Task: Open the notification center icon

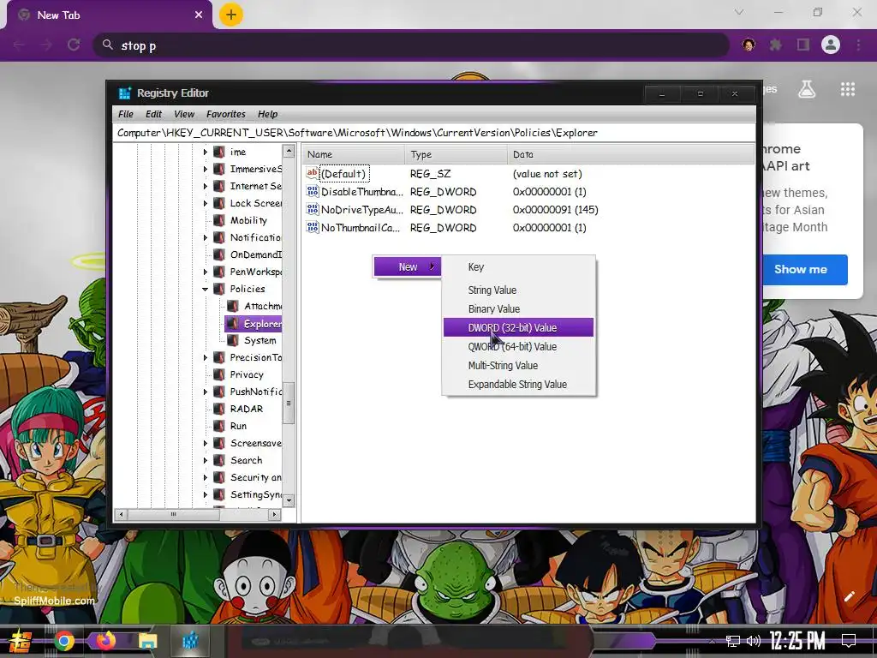Action: tap(849, 640)
